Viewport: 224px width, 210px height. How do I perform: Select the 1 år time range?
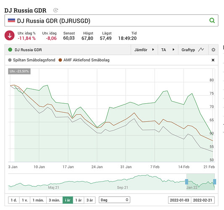click(x=79, y=200)
